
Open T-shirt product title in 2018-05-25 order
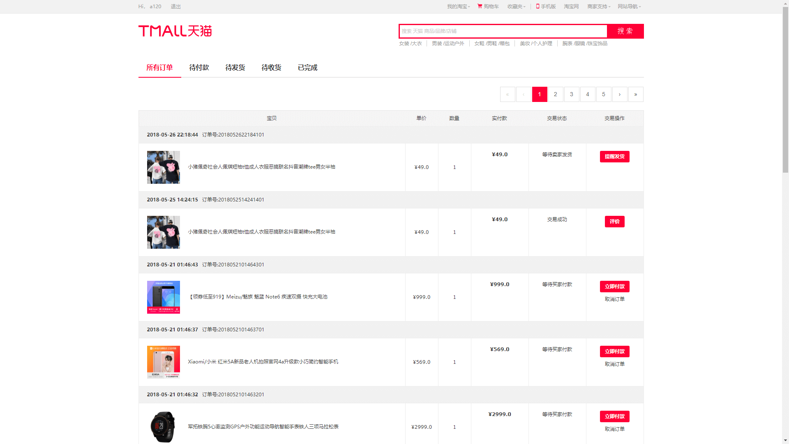point(262,232)
